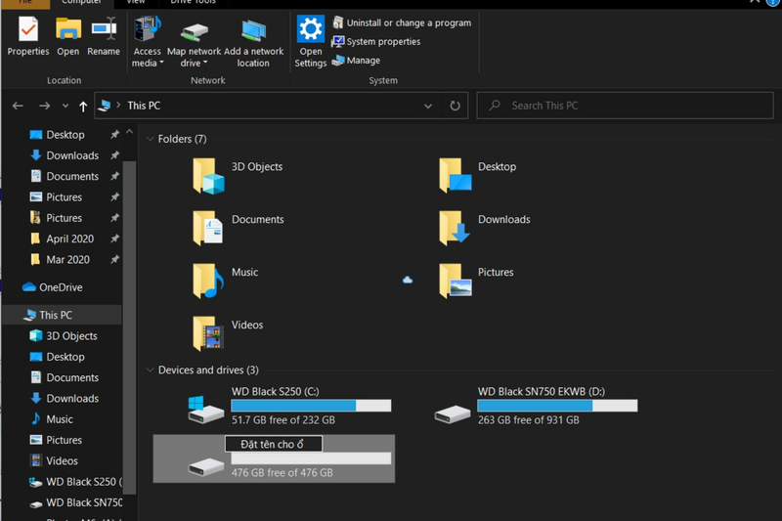Viewport: 782px width, 521px height.
Task: Select the 3D Objects folder icon
Action: point(208,176)
